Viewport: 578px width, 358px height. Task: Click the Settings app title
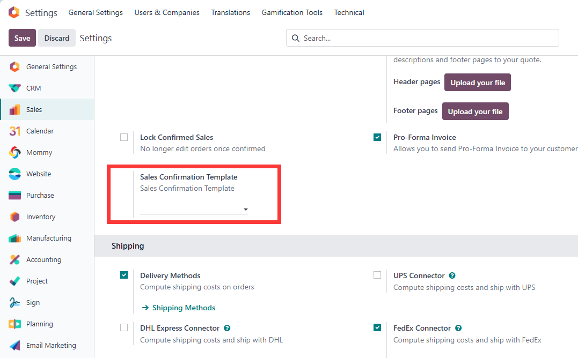(41, 13)
